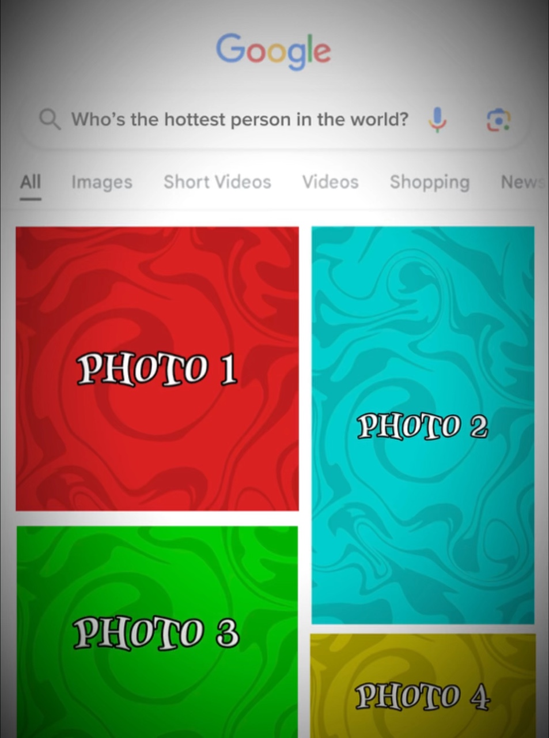
Task: Open the News tab
Action: tap(523, 182)
